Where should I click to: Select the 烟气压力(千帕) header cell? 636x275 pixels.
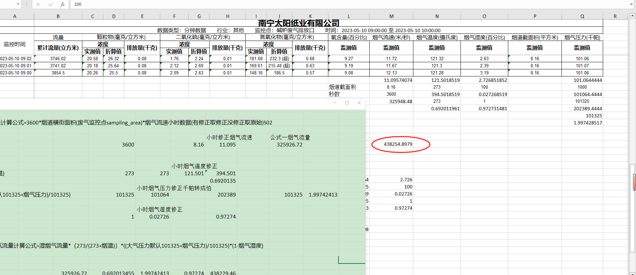[x=582, y=37]
